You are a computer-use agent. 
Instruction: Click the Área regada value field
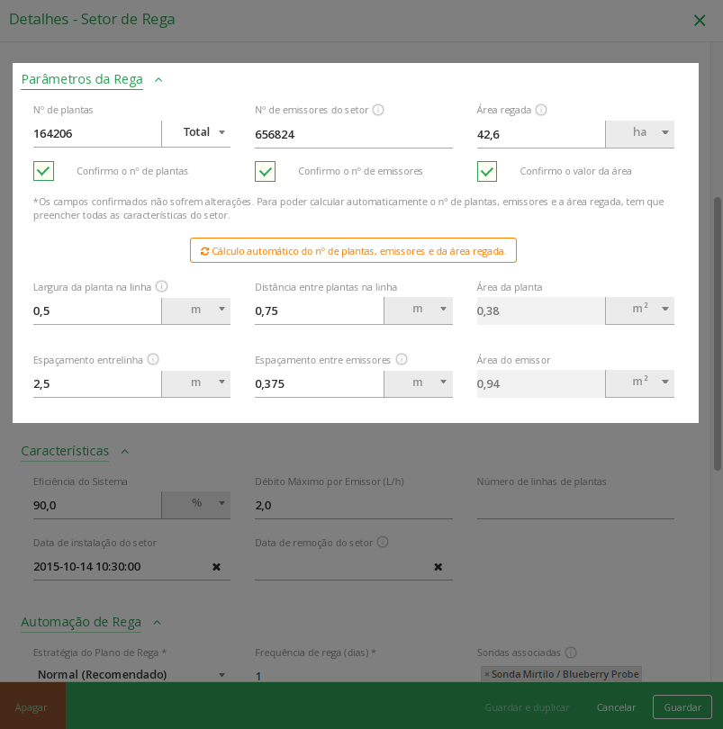(540, 135)
